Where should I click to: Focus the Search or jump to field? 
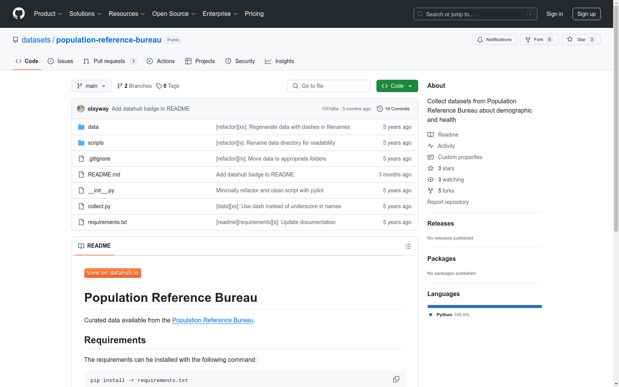(475, 14)
